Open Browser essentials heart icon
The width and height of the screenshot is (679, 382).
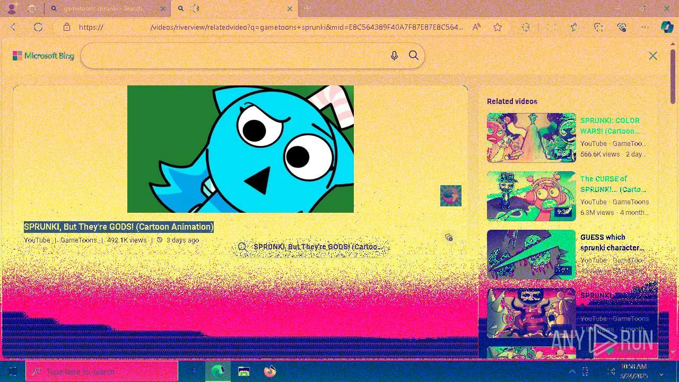click(x=622, y=27)
